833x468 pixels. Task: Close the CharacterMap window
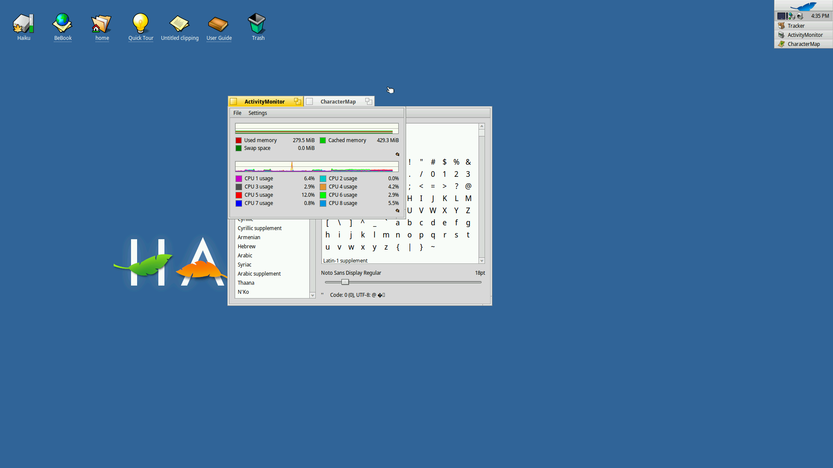click(309, 101)
